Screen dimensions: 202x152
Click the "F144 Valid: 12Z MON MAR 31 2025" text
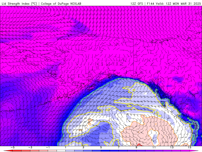coord(174,4)
